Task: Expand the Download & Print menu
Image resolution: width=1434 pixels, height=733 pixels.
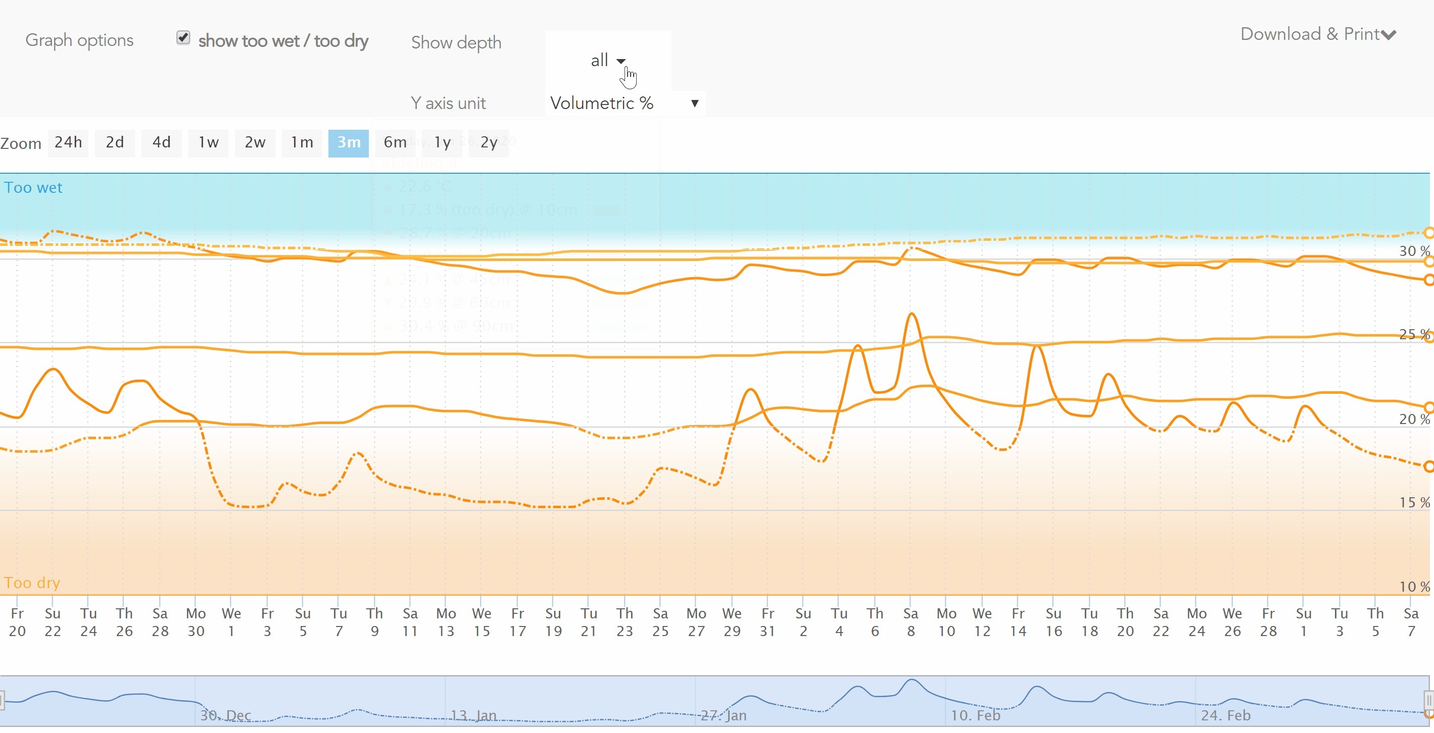Action: click(1318, 34)
